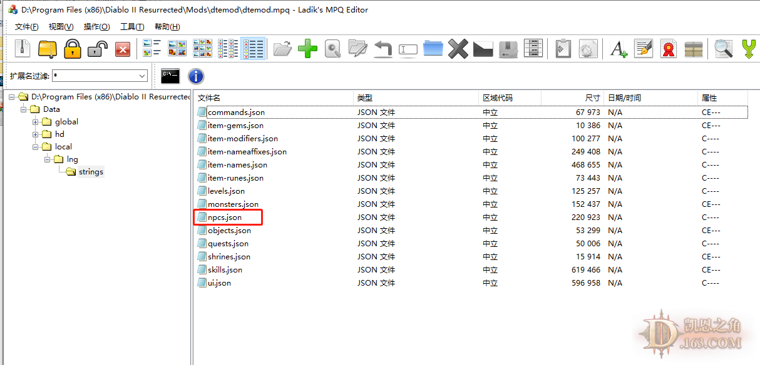Switch to large icons view

coord(177,49)
